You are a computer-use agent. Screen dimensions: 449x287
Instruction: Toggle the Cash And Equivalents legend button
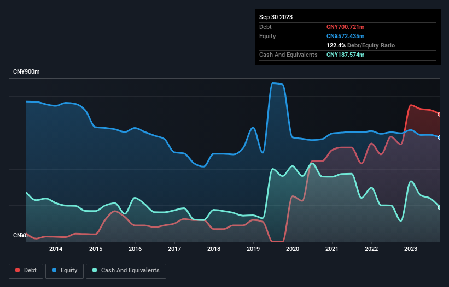(x=126, y=271)
